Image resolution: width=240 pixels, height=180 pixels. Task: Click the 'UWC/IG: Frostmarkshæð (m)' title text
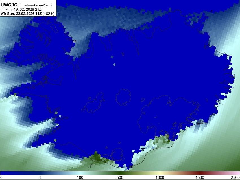click(x=26, y=5)
